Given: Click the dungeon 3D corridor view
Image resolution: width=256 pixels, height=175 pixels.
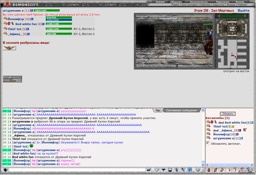Looking at the screenshot, I should point(175,41).
